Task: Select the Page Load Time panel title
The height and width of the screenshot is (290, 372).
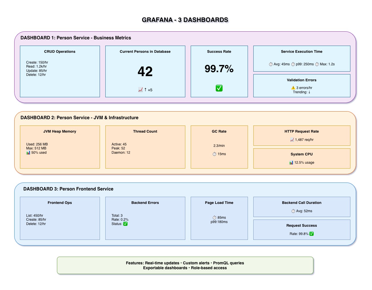Action: 219,203
